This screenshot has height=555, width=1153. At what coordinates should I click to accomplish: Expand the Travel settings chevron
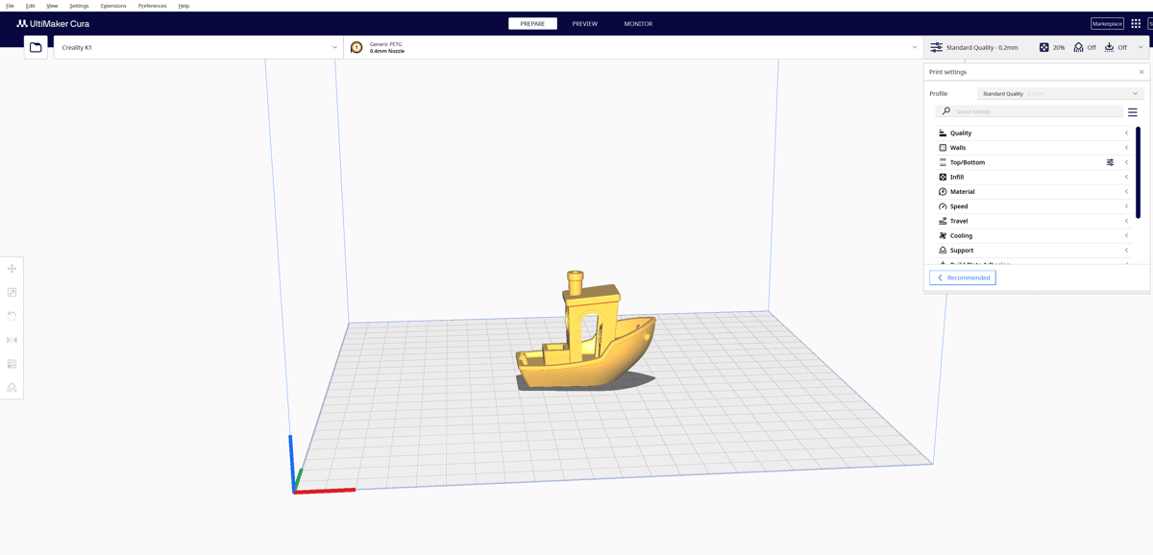point(1127,221)
